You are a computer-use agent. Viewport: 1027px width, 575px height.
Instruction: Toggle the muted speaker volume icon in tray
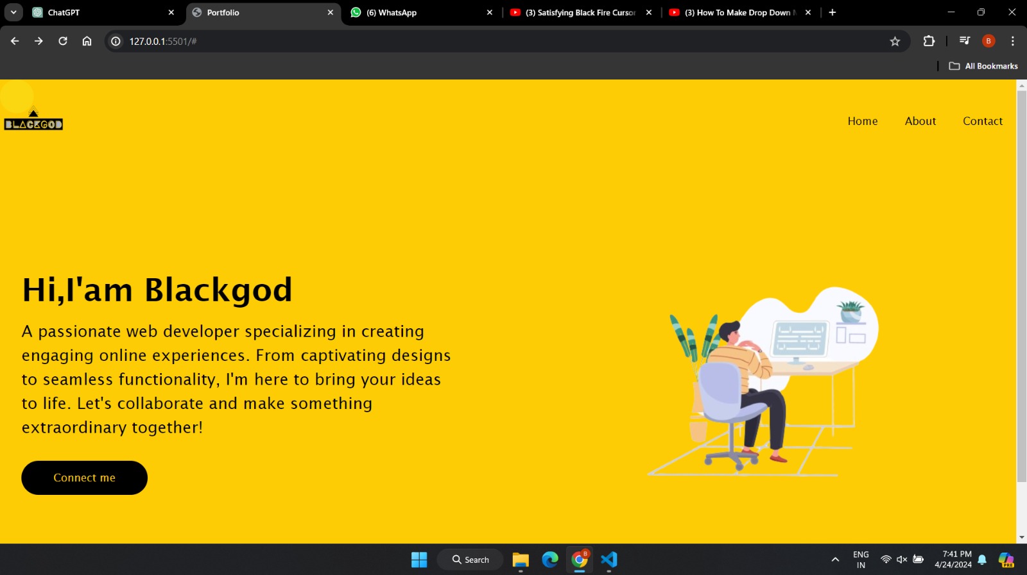[902, 560]
